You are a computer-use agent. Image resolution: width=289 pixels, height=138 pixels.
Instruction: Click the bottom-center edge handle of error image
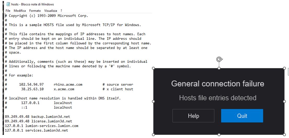pos(219,135)
